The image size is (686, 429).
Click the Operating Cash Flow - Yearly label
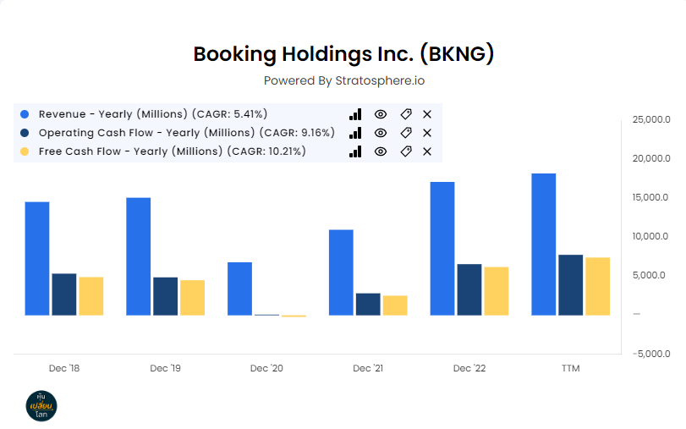coord(187,133)
